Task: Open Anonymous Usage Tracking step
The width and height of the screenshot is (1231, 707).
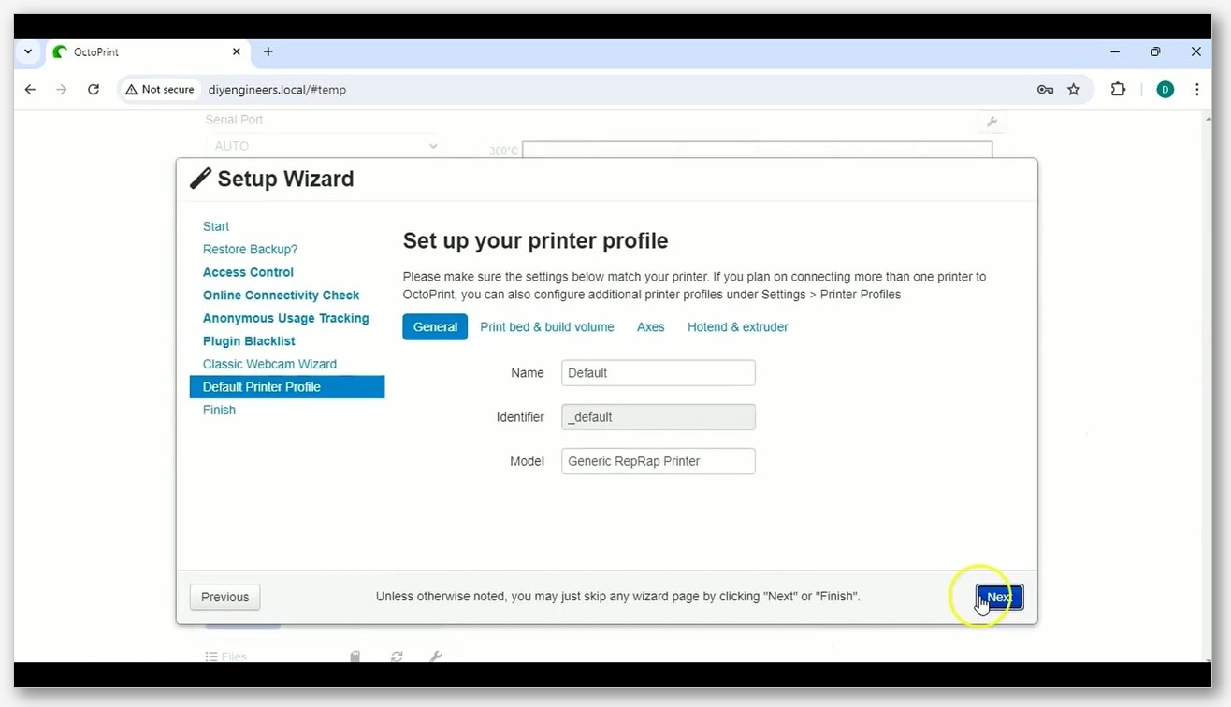Action: tap(285, 318)
